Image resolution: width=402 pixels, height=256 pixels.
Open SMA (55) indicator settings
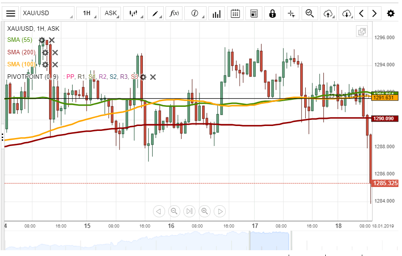click(x=42, y=40)
